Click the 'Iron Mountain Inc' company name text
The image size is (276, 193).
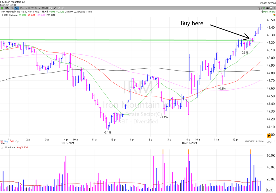click(x=10, y=12)
